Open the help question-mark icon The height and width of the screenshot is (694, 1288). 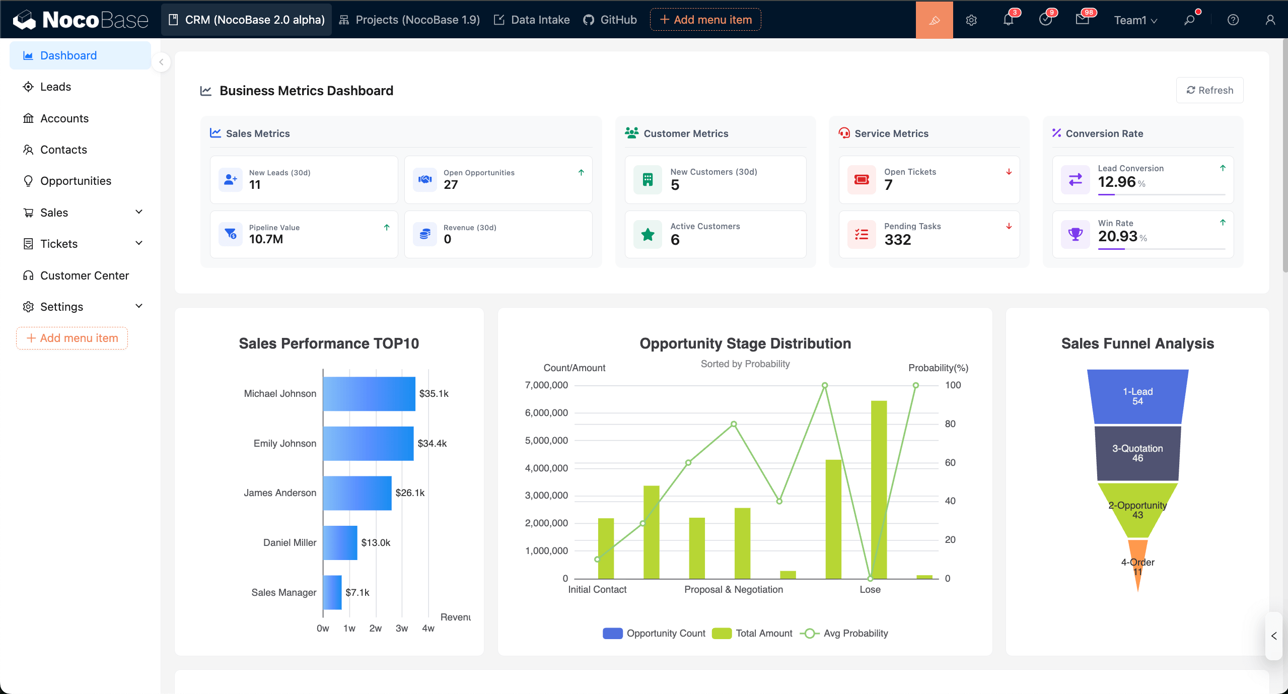(x=1233, y=20)
